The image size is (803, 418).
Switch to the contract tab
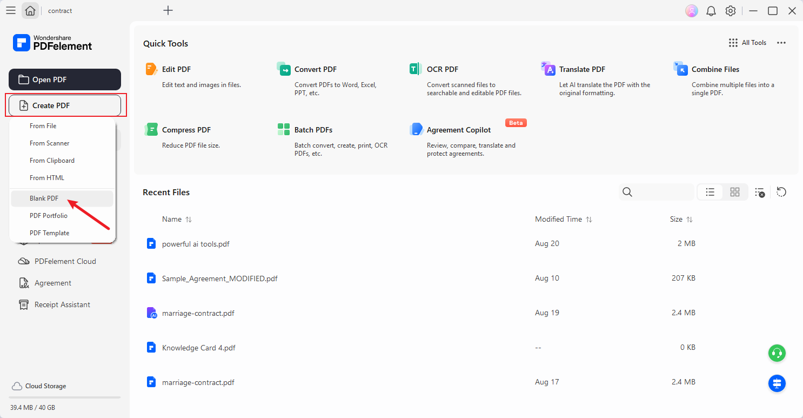(60, 11)
